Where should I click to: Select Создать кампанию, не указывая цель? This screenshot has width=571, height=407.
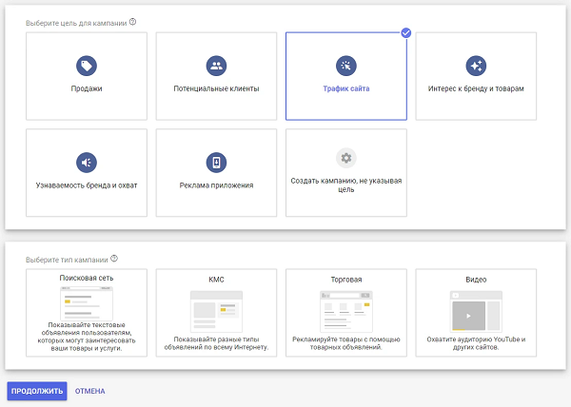(346, 184)
